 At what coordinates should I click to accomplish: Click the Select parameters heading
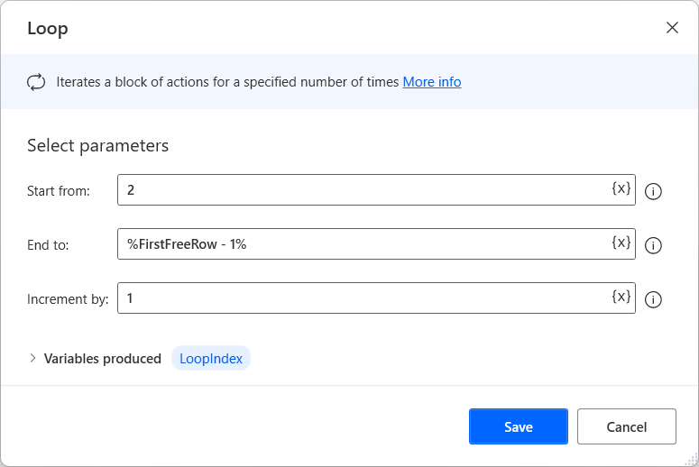(x=97, y=145)
